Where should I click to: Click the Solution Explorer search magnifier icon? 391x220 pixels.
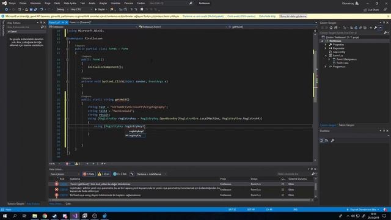point(386,32)
